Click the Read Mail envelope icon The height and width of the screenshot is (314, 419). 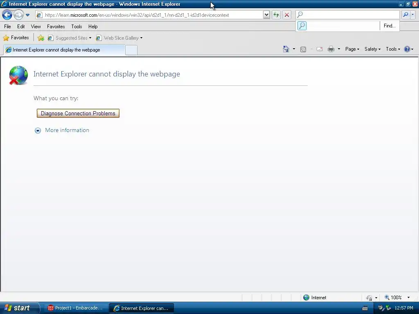(x=320, y=49)
